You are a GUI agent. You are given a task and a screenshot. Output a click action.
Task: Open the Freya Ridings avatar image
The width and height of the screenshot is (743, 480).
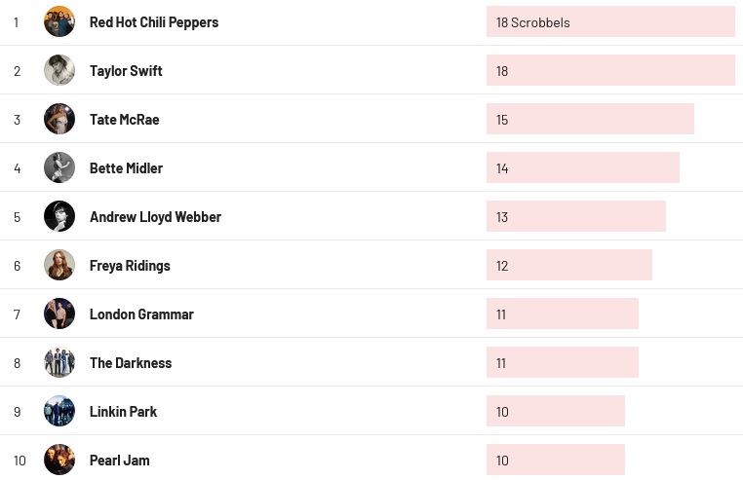coord(59,265)
